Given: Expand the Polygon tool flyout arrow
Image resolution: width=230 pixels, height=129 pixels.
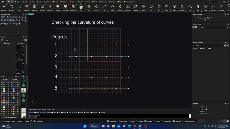Looking at the screenshot, I should 147,11.
